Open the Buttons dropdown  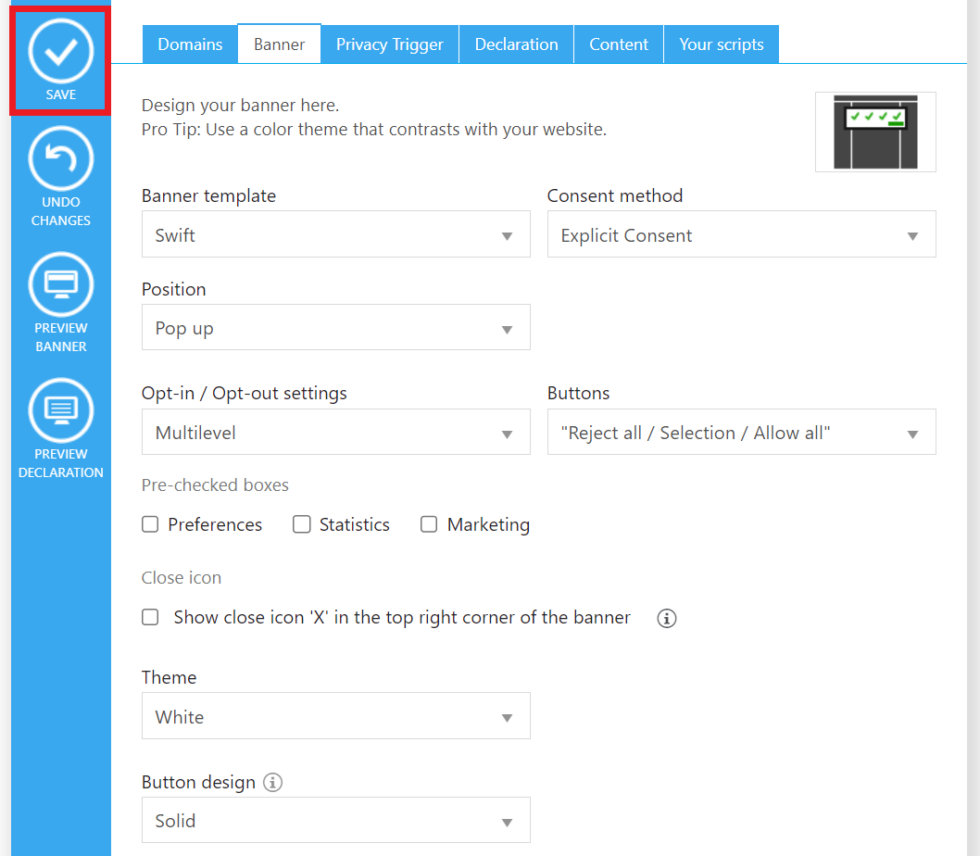pyautogui.click(x=741, y=433)
